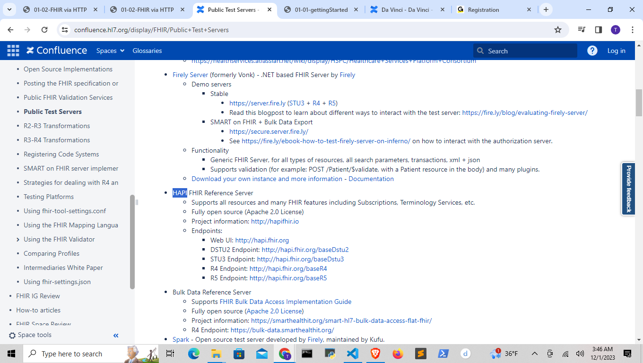Viewport: 643px width, 363px height.
Task: Open Visual Studio Code from taskbar
Action: coord(353,354)
